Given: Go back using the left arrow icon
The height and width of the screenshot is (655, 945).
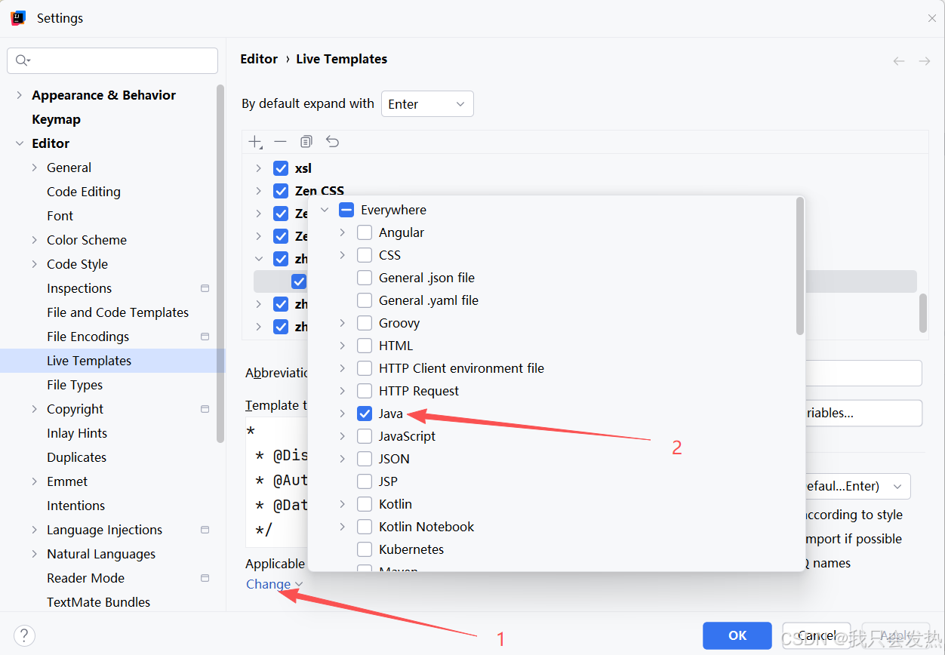Looking at the screenshot, I should pos(899,61).
